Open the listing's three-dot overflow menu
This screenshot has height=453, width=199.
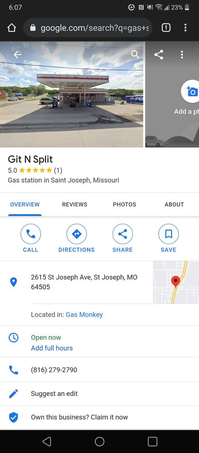[182, 54]
